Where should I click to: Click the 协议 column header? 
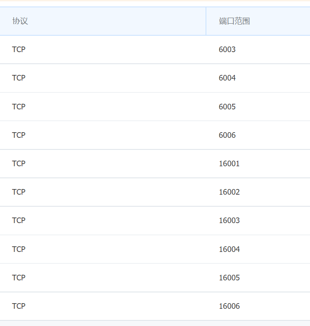point(20,21)
